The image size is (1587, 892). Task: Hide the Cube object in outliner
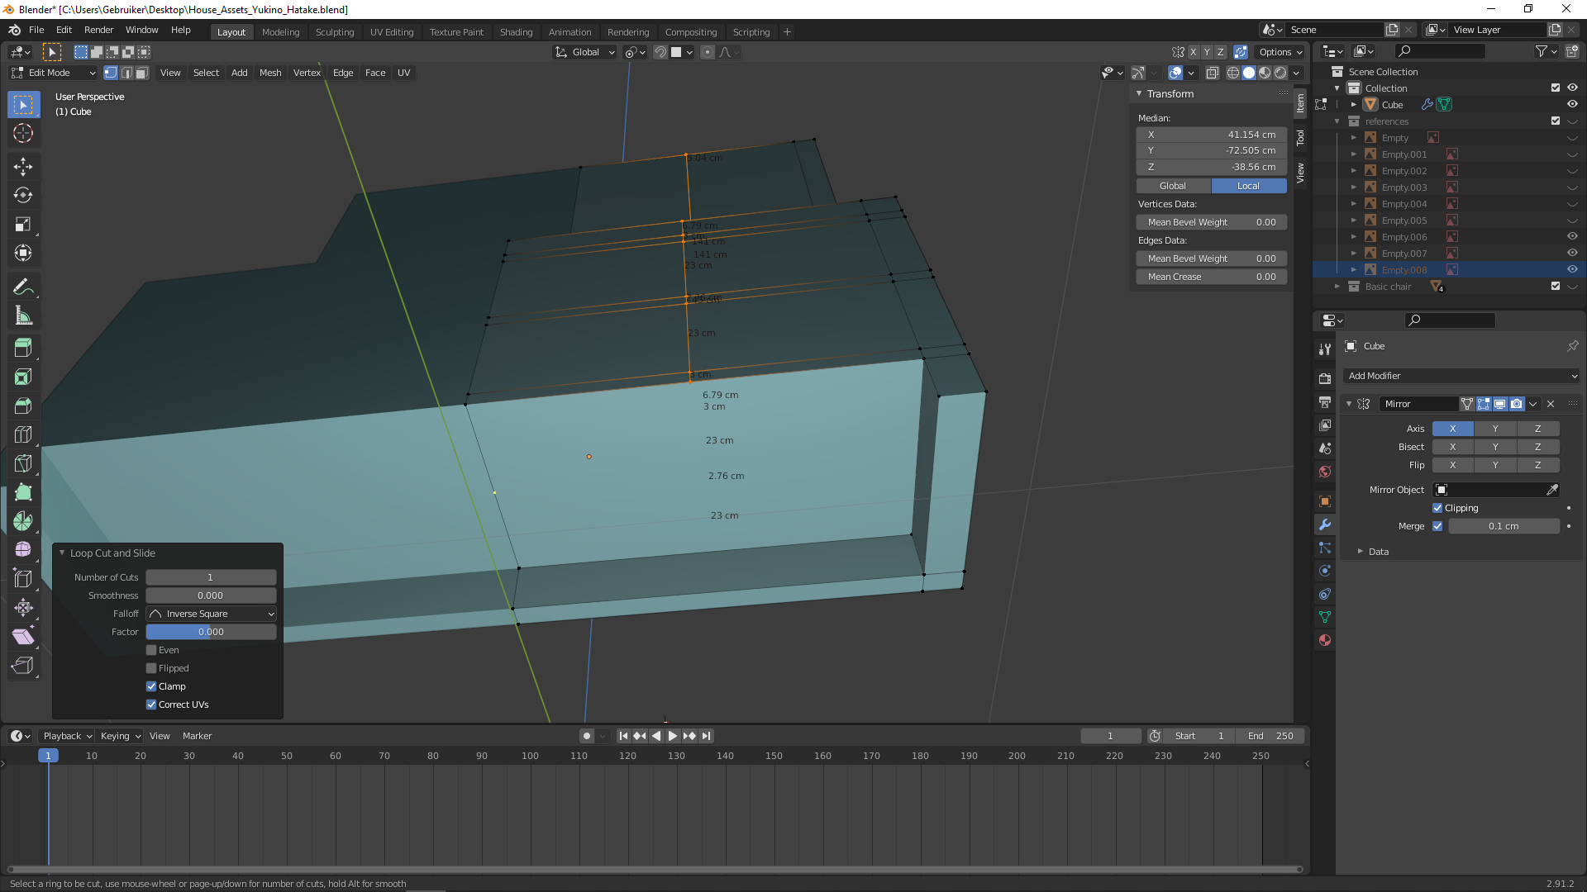tap(1572, 105)
